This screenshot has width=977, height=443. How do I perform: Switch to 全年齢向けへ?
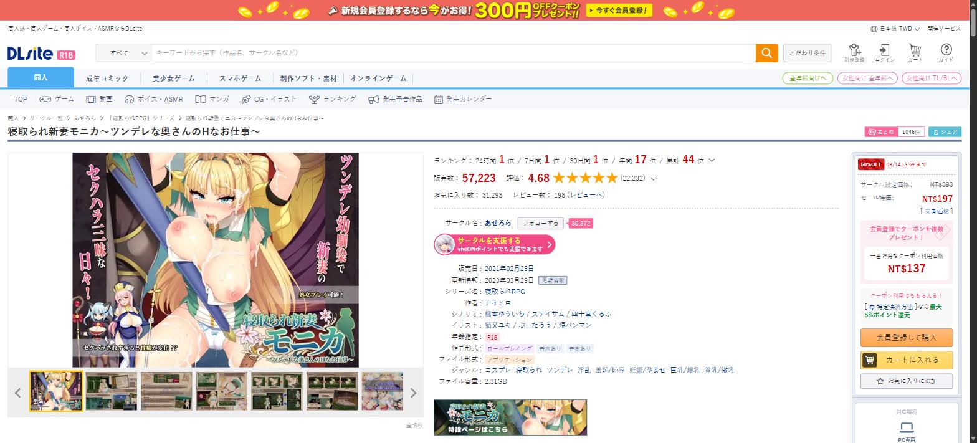click(808, 78)
